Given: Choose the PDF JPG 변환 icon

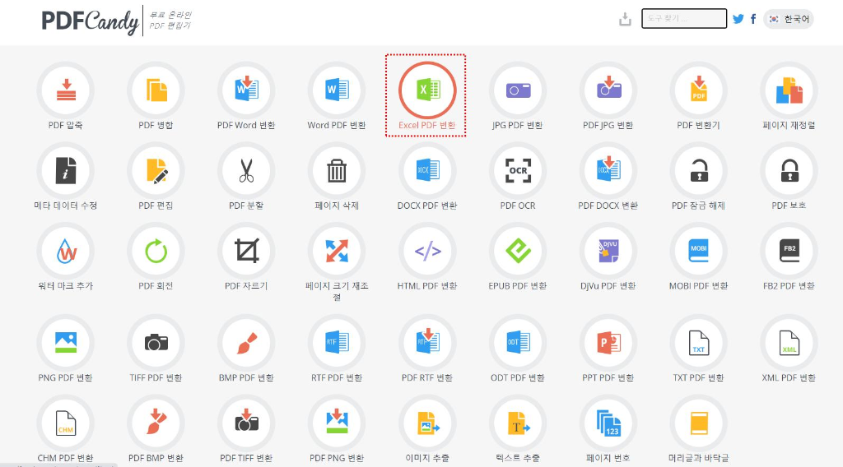Looking at the screenshot, I should (608, 90).
